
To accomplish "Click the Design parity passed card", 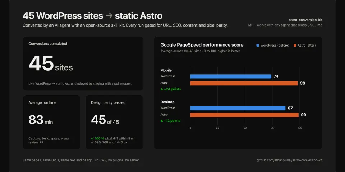I will pos(114,122).
